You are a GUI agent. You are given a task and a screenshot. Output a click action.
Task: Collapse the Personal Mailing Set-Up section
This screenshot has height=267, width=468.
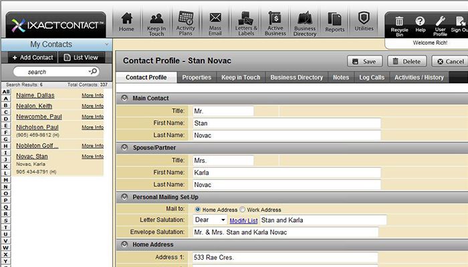tap(124, 197)
